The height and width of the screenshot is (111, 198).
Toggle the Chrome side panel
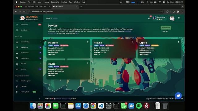pos(174,12)
